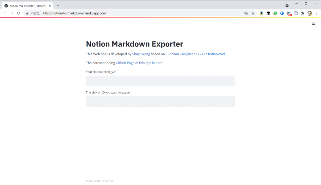
Task: Maximize the Chrome window
Action: [306, 4]
